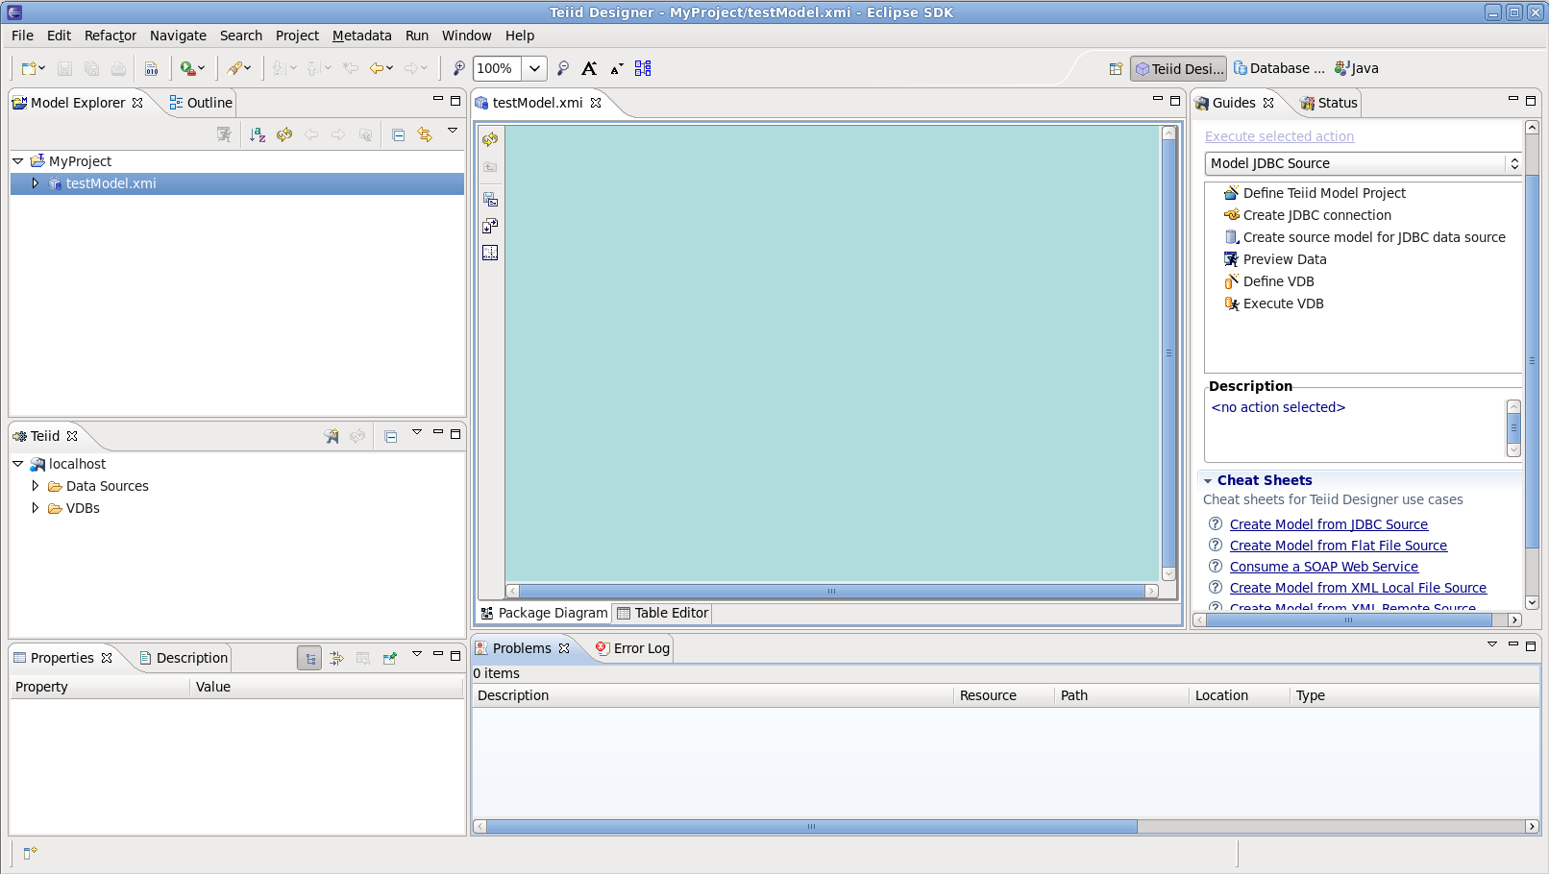The width and height of the screenshot is (1549, 874).
Task: Click the Pin to Selection icon in Properties
Action: (390, 658)
